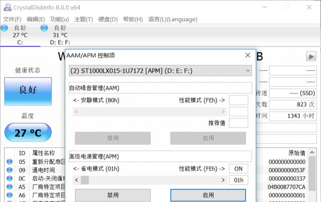Click the CrystalDiskInfo app icon in title bar
The width and height of the screenshot is (321, 202).
pyautogui.click(x=8, y=8)
